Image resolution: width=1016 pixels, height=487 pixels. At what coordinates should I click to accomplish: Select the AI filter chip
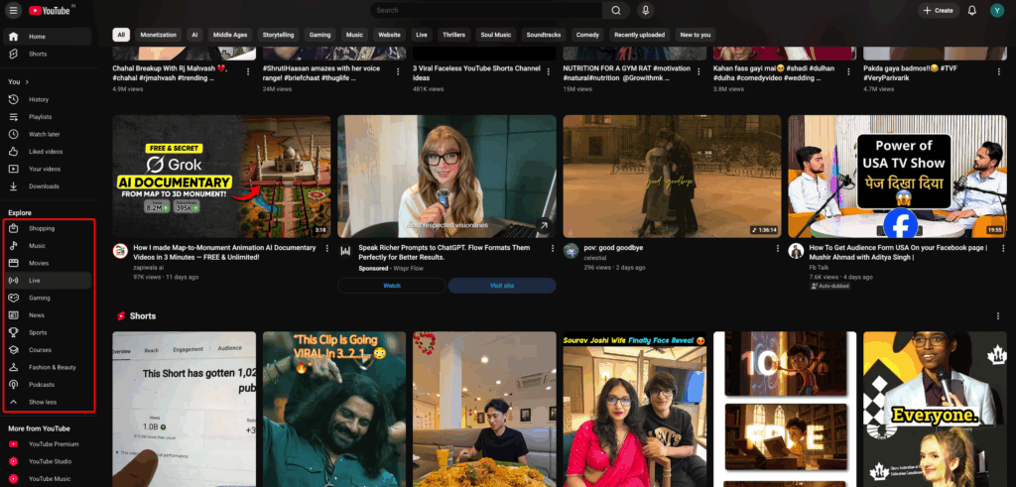[x=194, y=35]
